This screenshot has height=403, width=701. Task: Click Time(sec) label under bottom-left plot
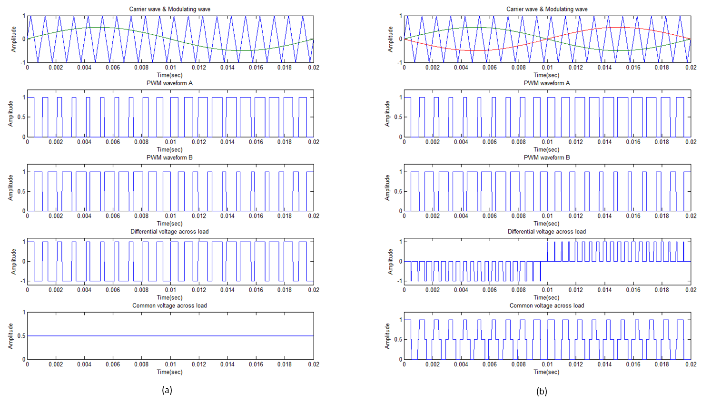(x=169, y=372)
